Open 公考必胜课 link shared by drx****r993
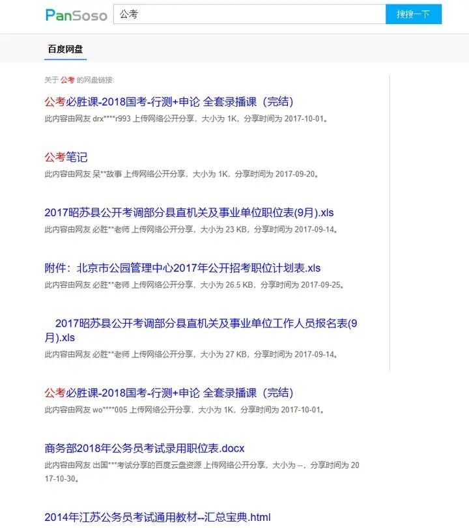The image size is (469, 528). 169,102
